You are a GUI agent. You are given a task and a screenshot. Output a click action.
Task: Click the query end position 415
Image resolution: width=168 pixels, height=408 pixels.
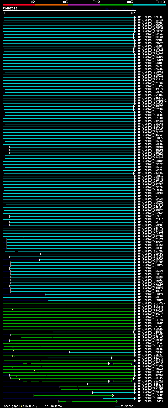pyautogui.click(x=132, y=13)
